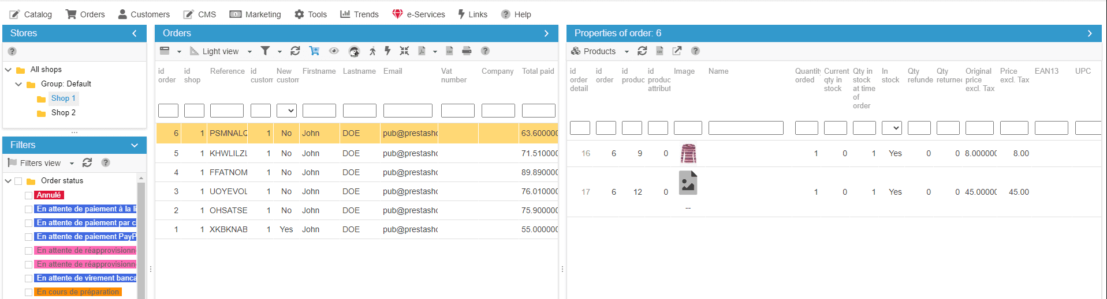Viewport: 1107px width, 299px height.
Task: Select order row with reference KHWLILZI
Action: pyautogui.click(x=228, y=153)
